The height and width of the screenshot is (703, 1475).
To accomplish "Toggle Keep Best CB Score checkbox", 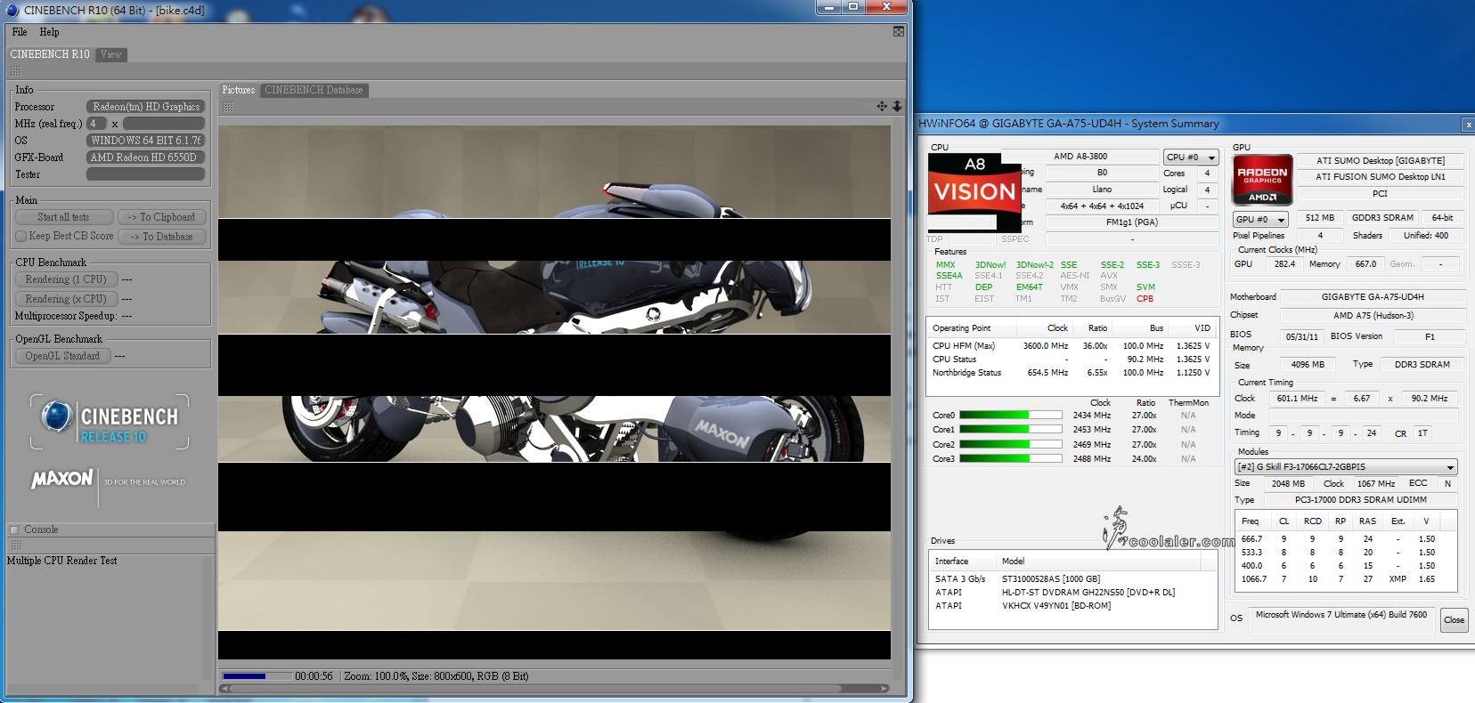I will coord(20,237).
